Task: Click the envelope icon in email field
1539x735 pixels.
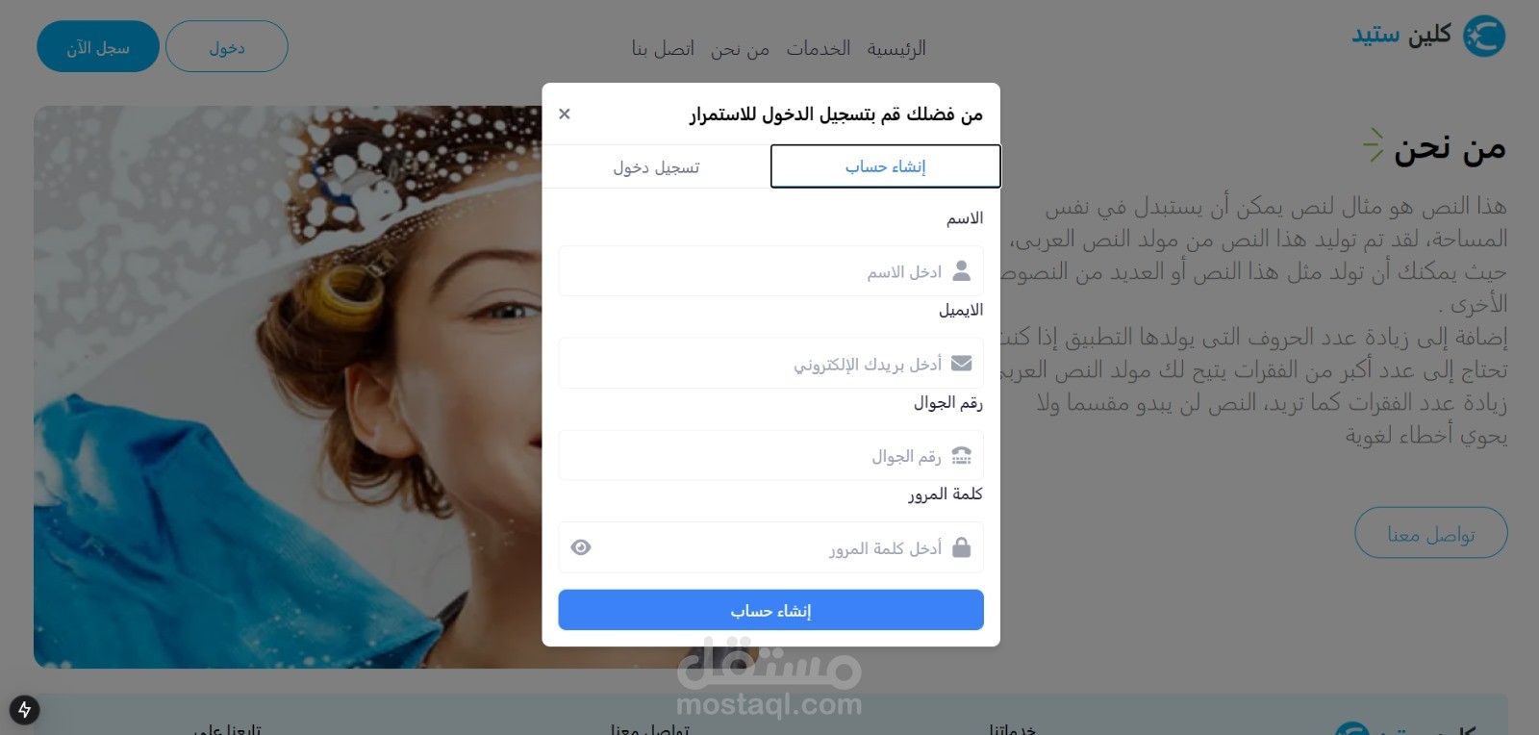Action: (961, 363)
